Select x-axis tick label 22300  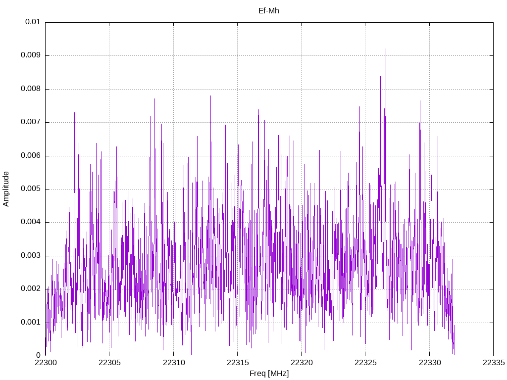point(45,363)
